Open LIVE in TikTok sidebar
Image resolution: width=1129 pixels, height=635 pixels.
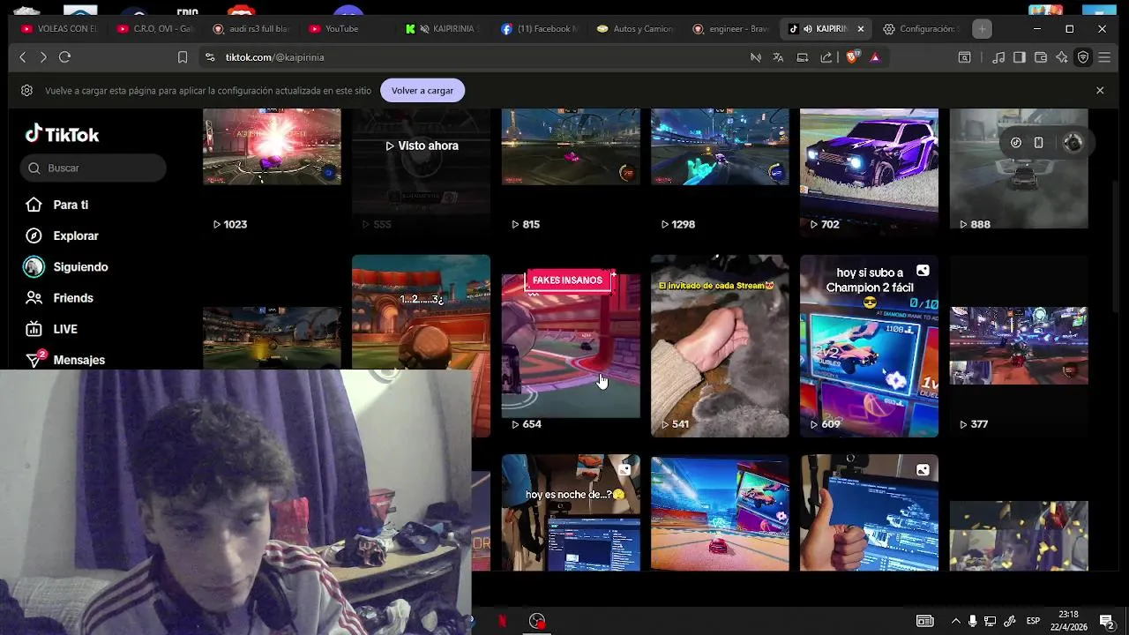click(x=52, y=329)
